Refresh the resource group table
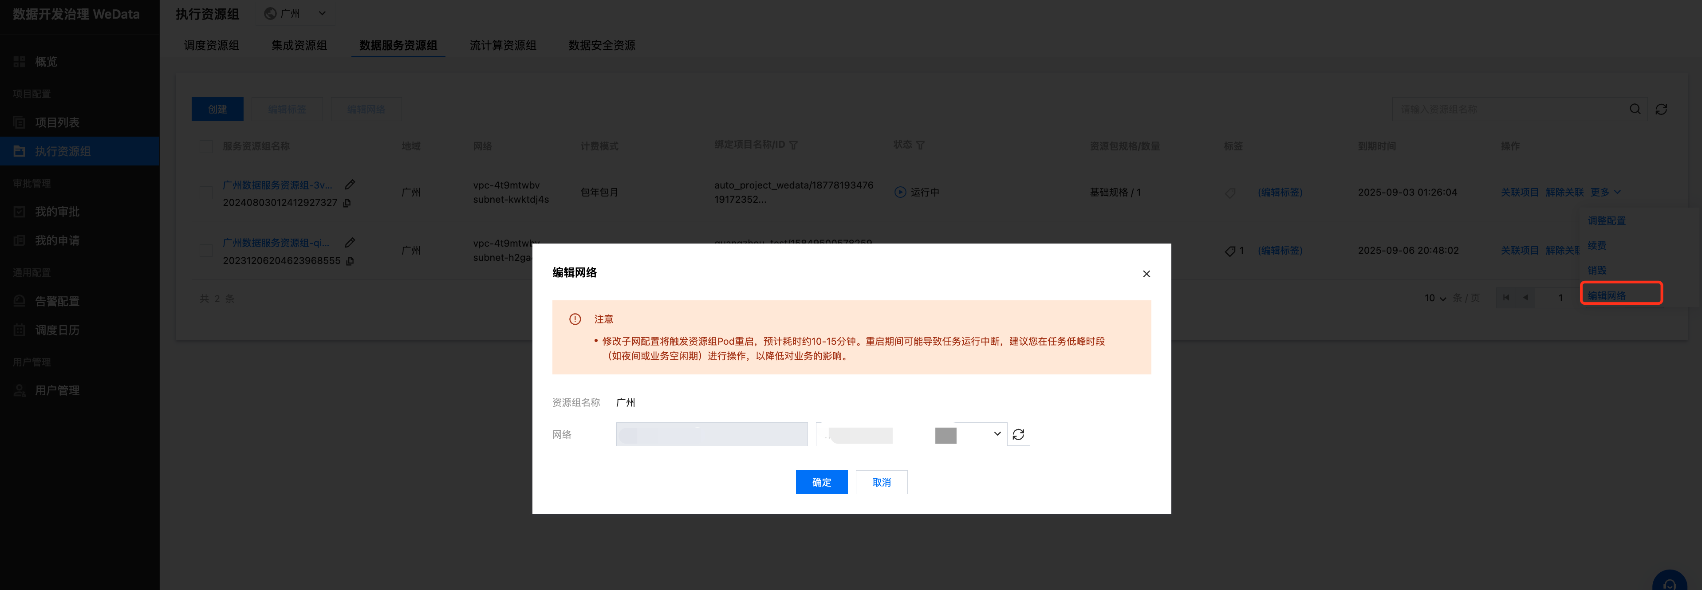 click(1661, 109)
